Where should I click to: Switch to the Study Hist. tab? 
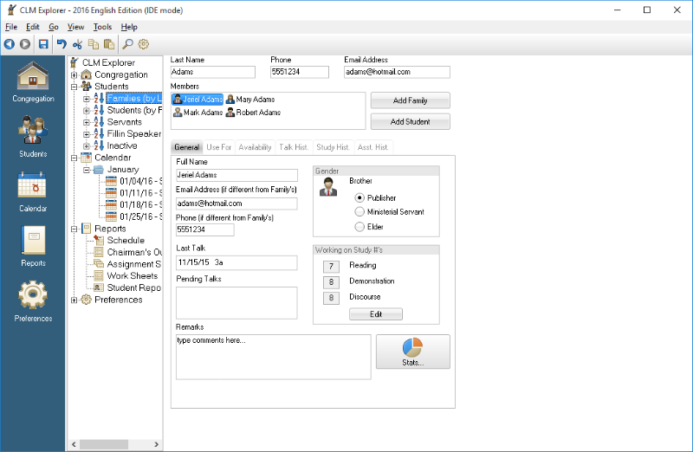pos(333,147)
